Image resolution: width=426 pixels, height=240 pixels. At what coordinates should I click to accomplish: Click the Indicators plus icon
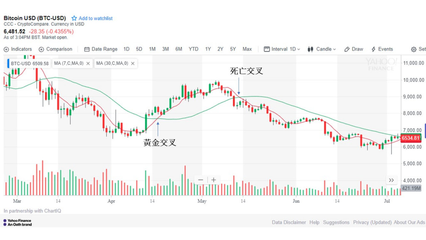[x=6, y=49]
